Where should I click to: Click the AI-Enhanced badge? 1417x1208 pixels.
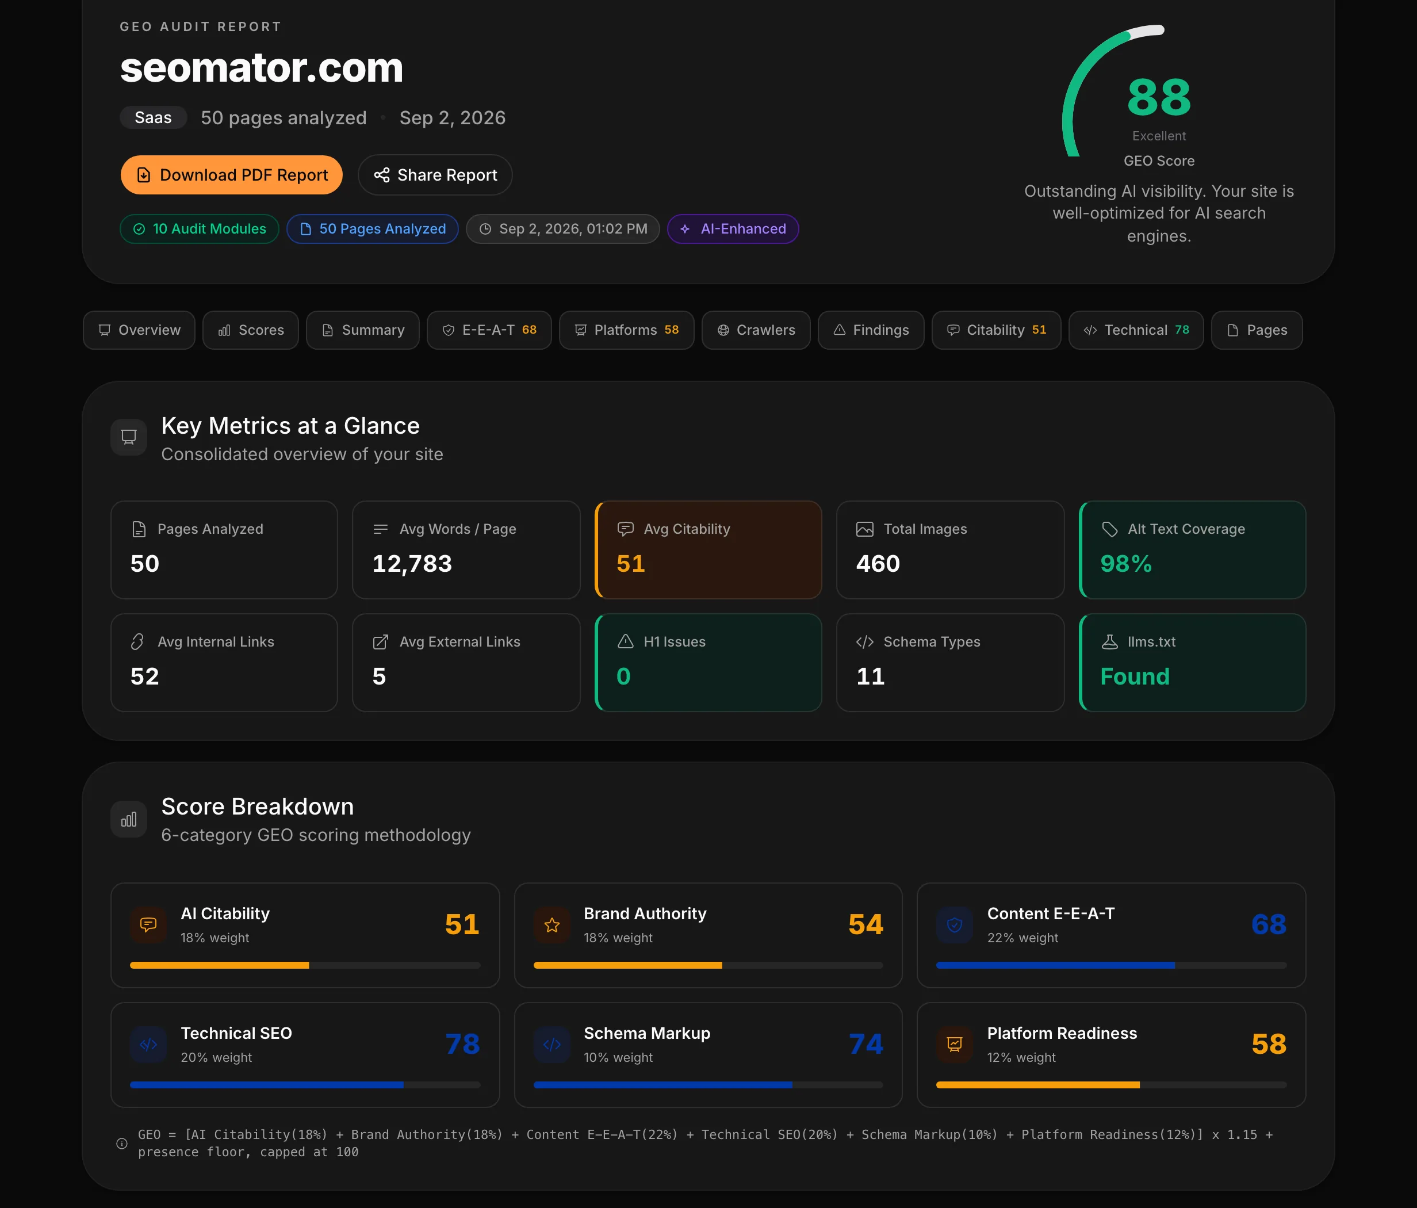coord(733,229)
